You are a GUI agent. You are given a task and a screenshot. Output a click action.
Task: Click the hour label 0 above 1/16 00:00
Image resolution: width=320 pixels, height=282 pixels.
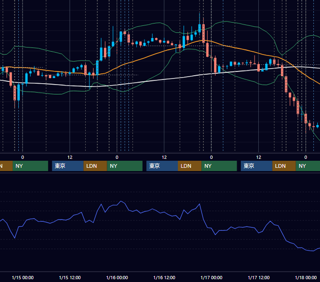117,157
